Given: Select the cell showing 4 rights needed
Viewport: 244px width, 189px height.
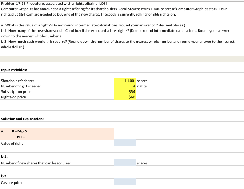Looking at the screenshot, I should click(x=125, y=86).
